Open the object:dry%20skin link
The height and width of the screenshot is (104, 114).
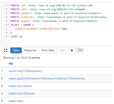[20, 86]
